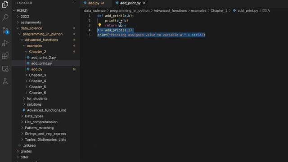Click the EXPLORER panel title
Image resolution: width=288 pixels, height=162 pixels.
24,3
